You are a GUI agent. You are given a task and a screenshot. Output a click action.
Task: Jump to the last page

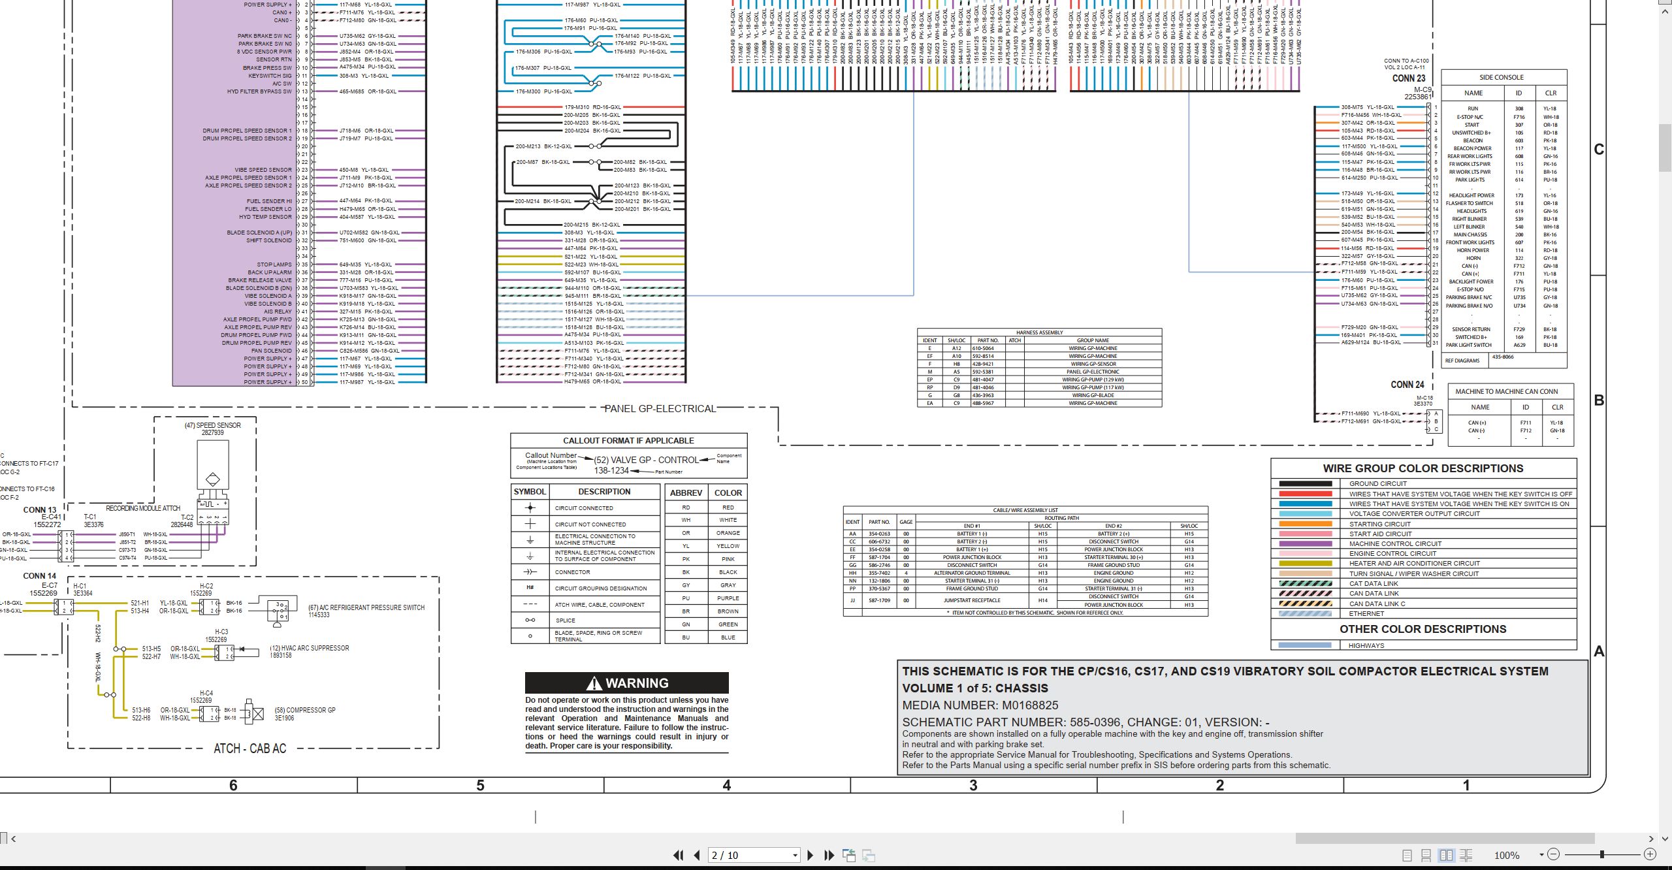829,855
